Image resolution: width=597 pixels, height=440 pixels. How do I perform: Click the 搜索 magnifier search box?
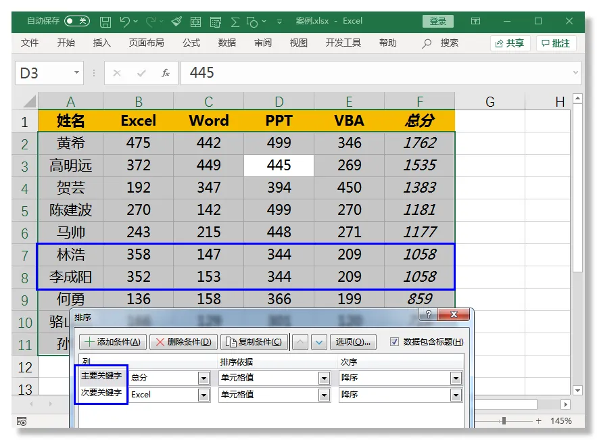pos(440,43)
